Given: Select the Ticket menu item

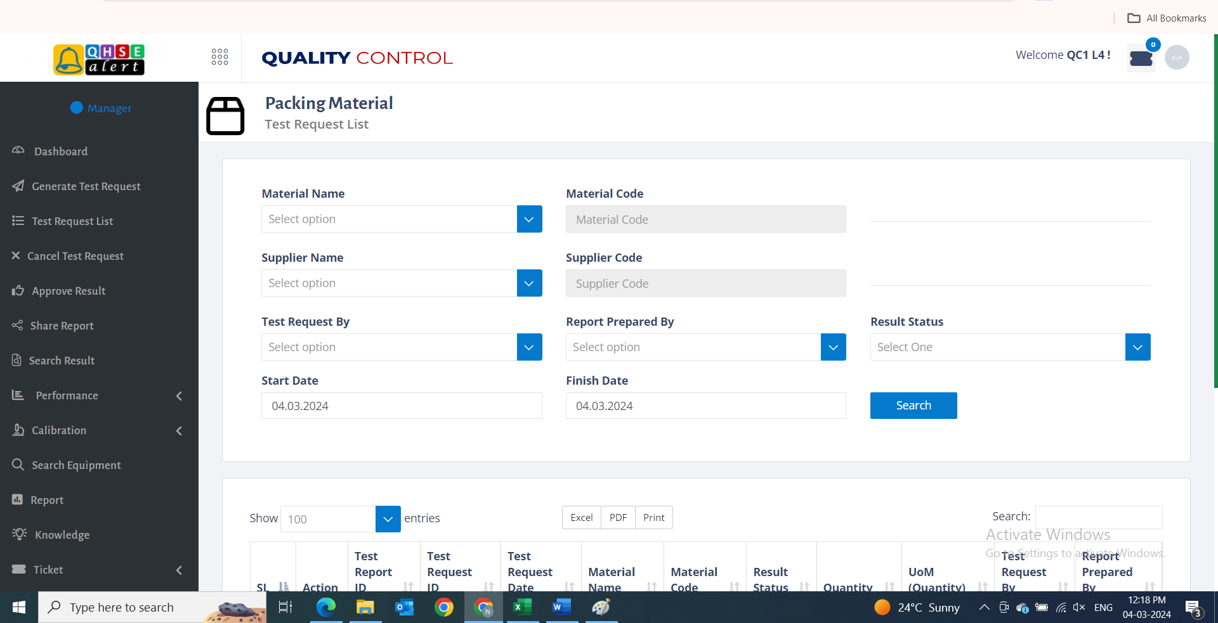Looking at the screenshot, I should click(x=49, y=569).
